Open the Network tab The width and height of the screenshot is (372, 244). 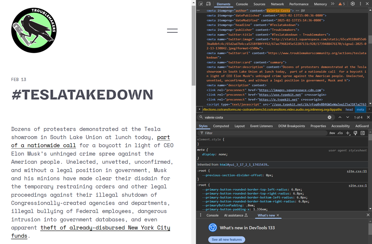click(x=277, y=4)
